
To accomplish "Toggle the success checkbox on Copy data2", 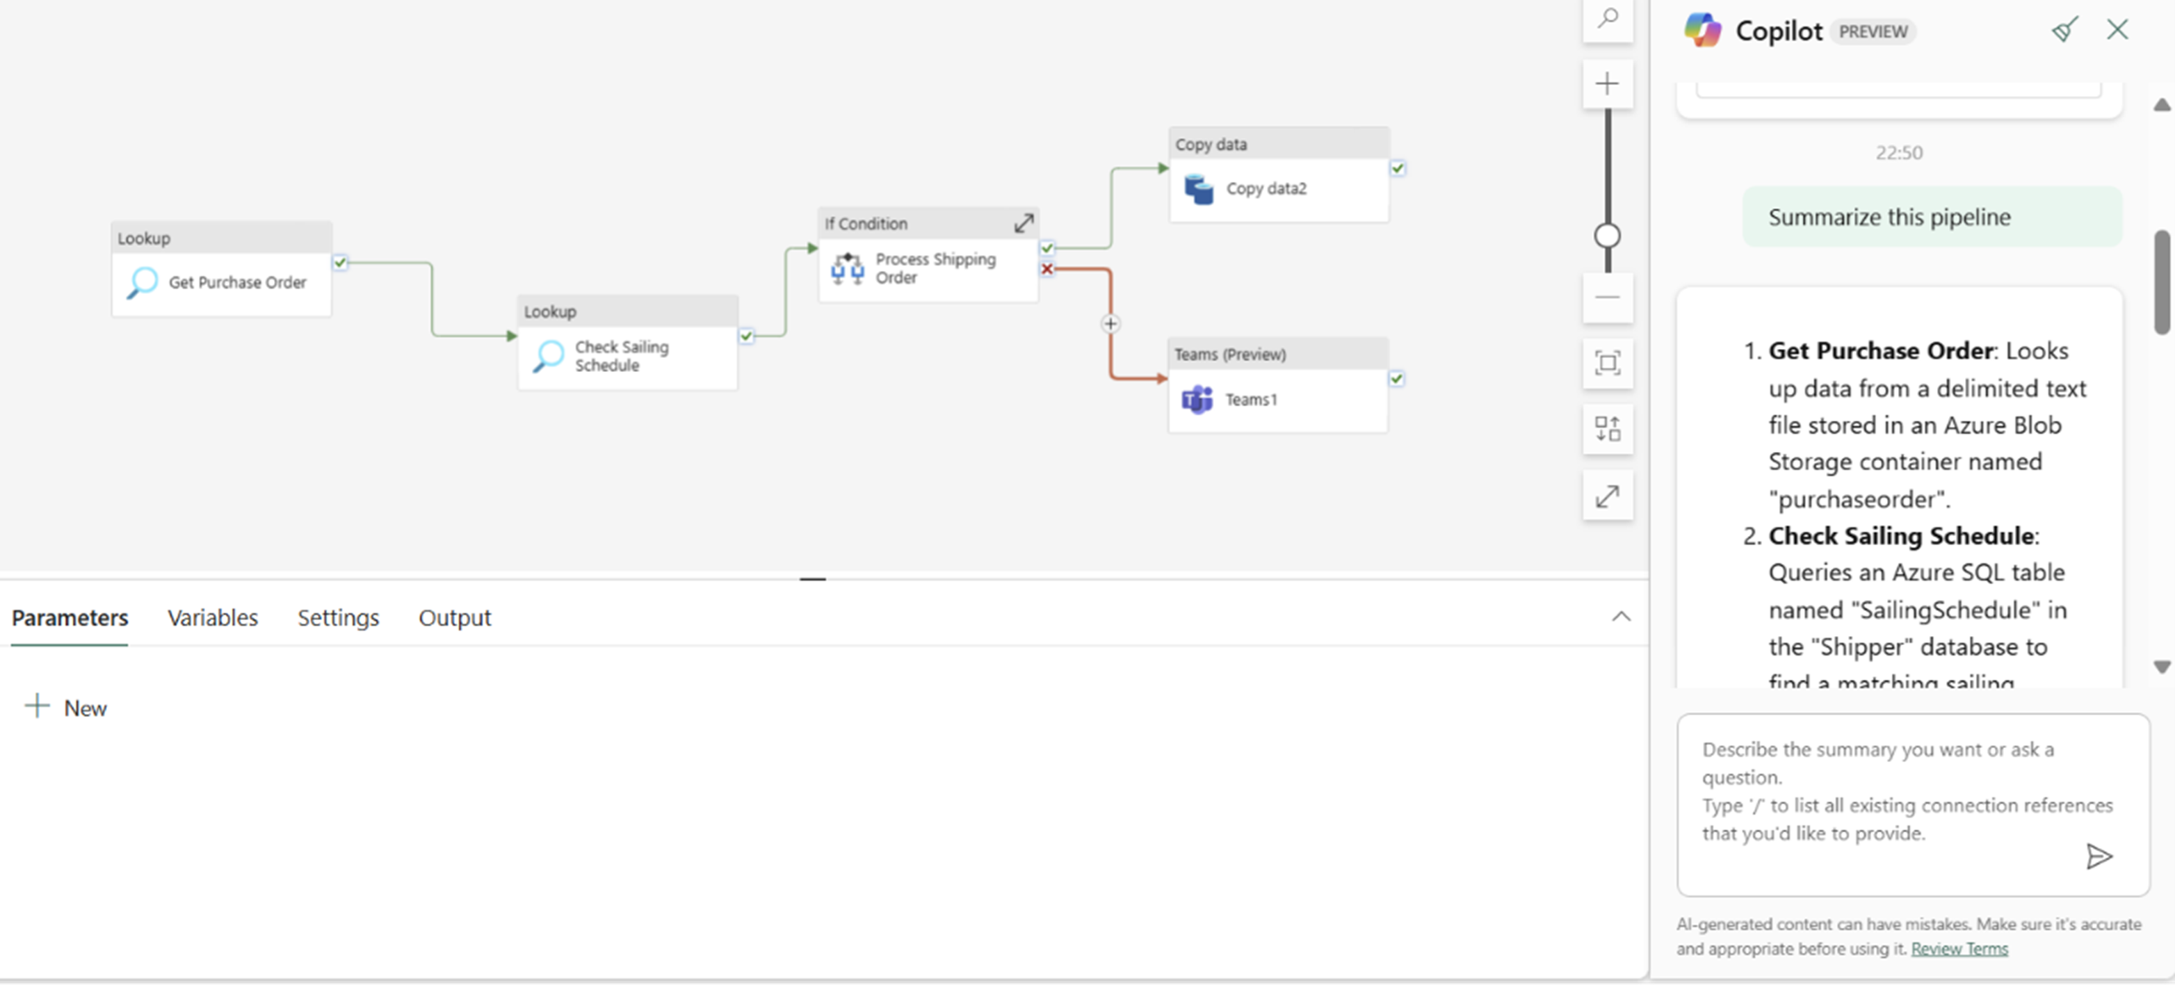I will click(1397, 168).
